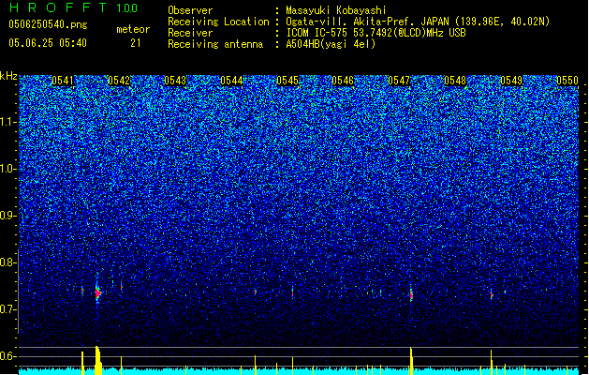
Task: Click the Ogata-vill. Akita-Pref. JAPAN location text
Action: 418,22
